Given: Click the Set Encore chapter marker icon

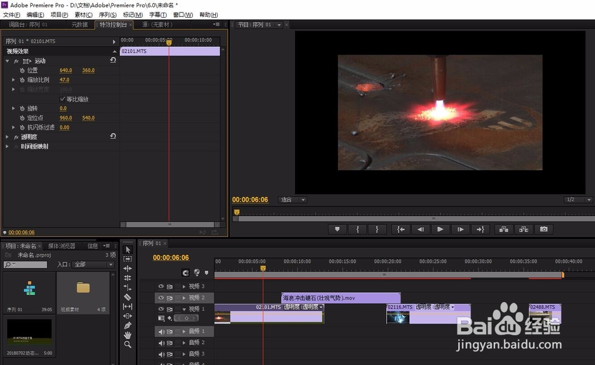Looking at the screenshot, I should point(196,272).
